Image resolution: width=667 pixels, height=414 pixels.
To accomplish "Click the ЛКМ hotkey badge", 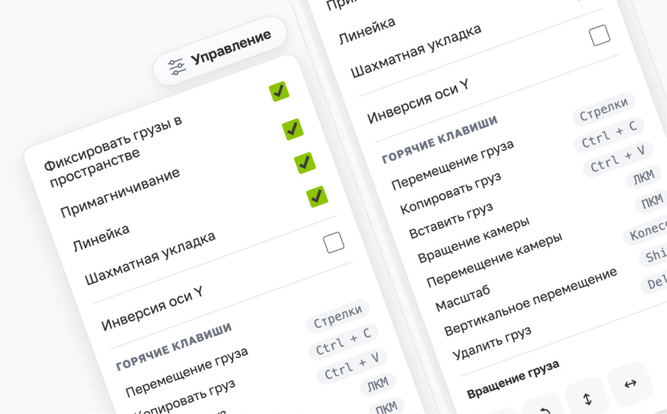I will coord(644,176).
